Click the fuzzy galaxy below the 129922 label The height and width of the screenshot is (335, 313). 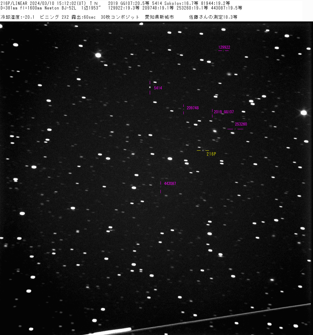pos(229,74)
